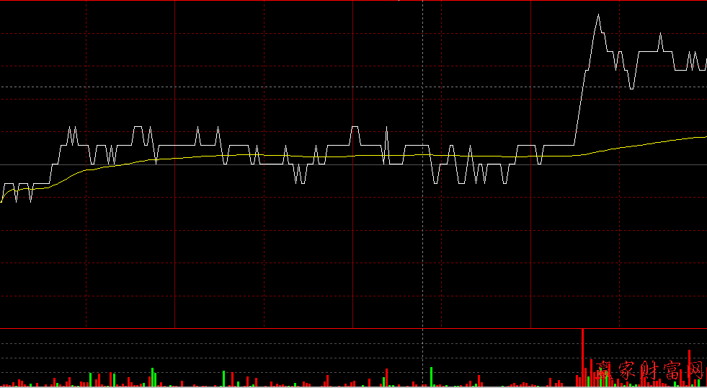Click the steep rising segment of price line

(x=580, y=101)
